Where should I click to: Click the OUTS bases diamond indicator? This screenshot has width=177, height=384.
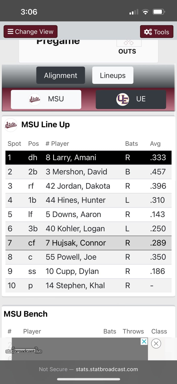click(129, 42)
